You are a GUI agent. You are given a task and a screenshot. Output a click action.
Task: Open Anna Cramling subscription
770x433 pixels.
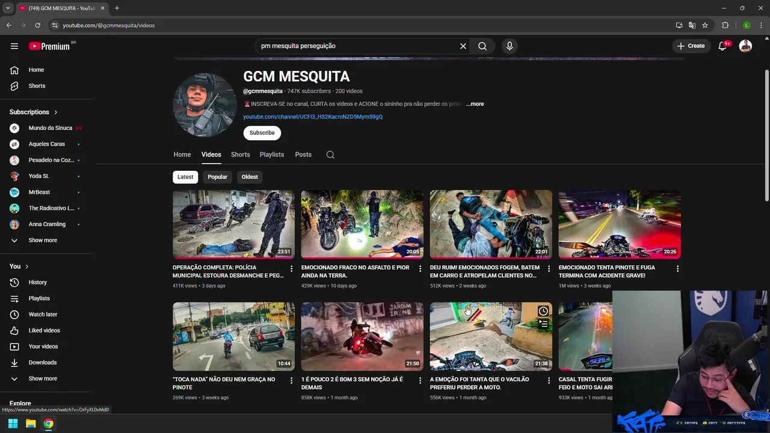46,224
